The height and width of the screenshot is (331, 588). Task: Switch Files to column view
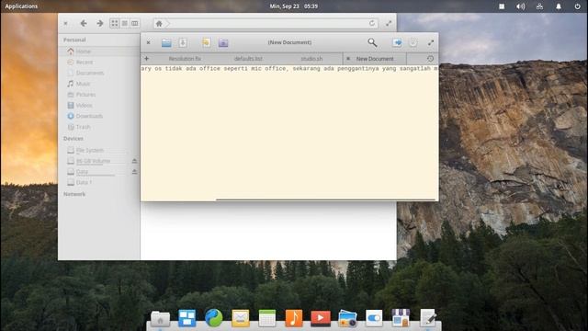click(x=135, y=23)
